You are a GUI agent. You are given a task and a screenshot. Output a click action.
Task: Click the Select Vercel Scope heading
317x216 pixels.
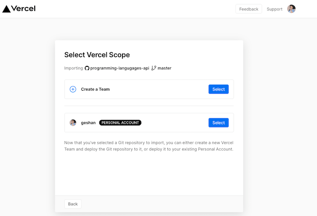[97, 55]
